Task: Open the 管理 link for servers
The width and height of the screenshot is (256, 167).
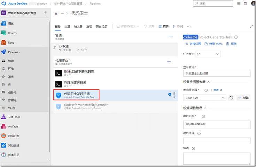Action: pyautogui.click(x=218, y=90)
